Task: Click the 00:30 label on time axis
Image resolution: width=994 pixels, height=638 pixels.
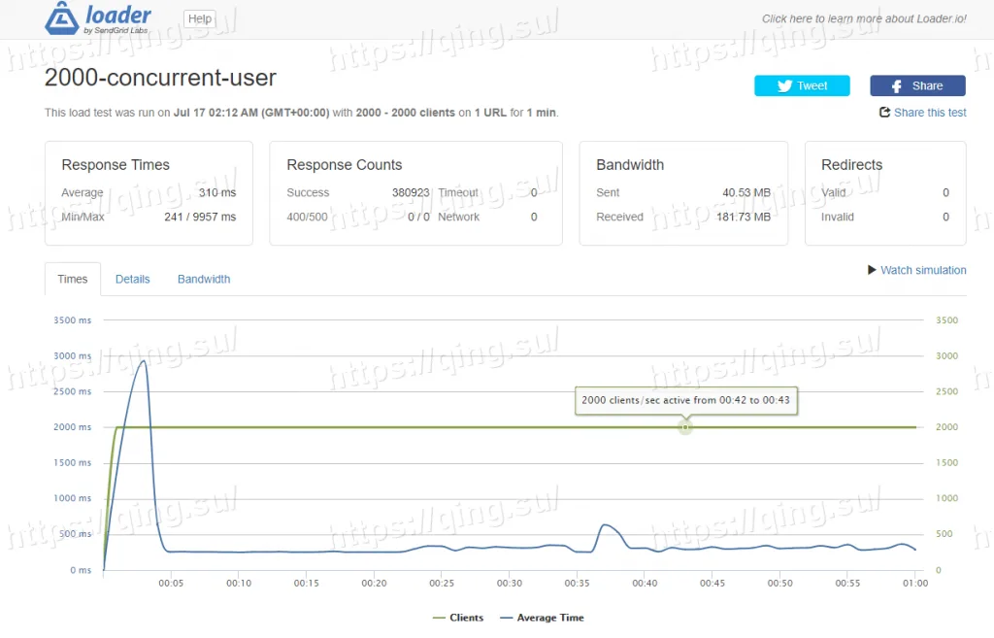Action: tap(510, 584)
